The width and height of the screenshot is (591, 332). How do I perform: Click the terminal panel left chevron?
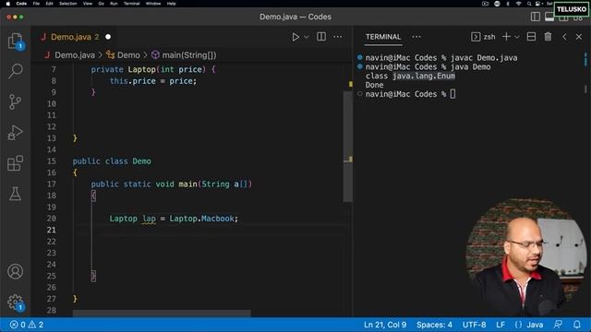[564, 37]
